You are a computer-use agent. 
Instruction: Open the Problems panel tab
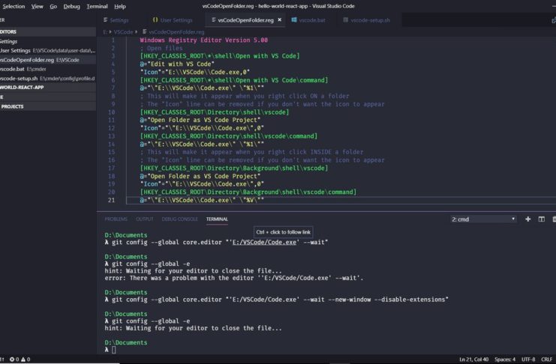[116, 219]
